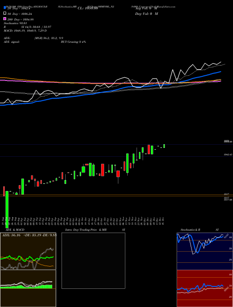Click the CL: 1050.00 closing price label

88,8
